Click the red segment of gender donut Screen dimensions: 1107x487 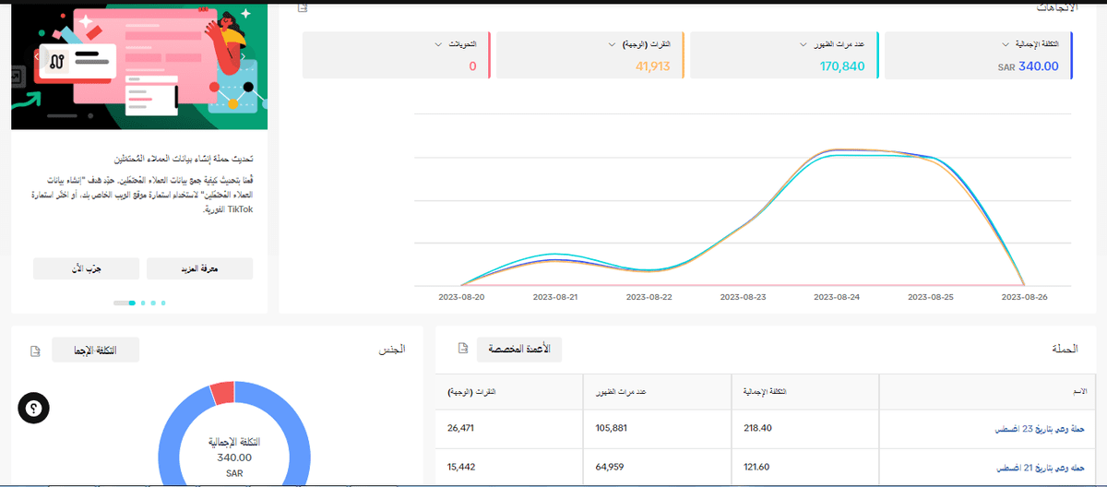222,393
